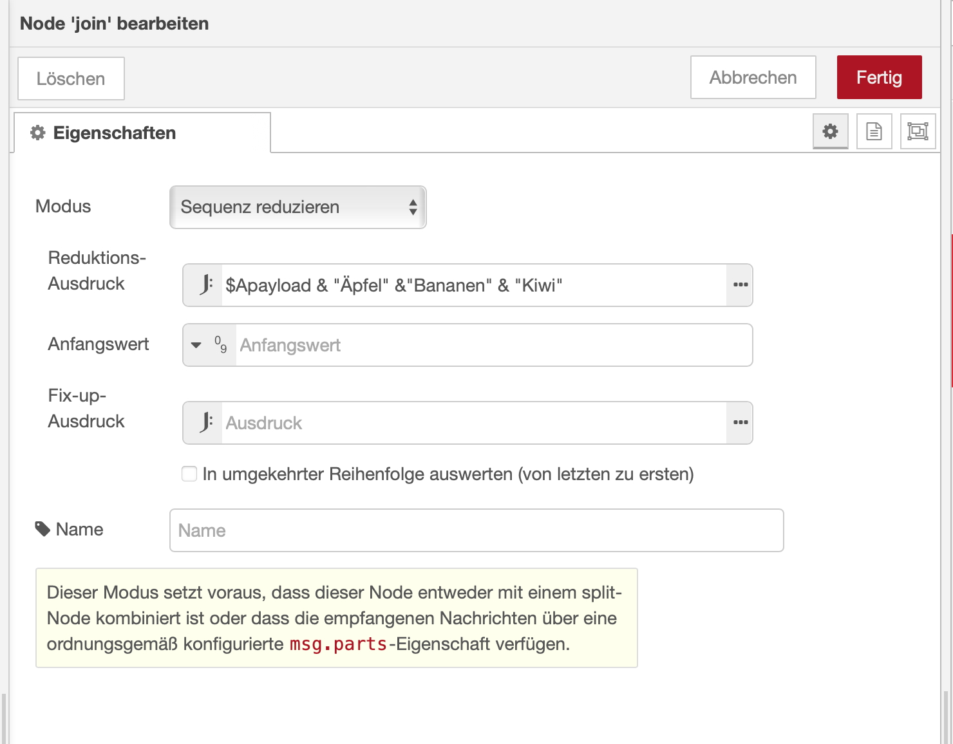Click the 'msg.parts' code text

click(339, 644)
